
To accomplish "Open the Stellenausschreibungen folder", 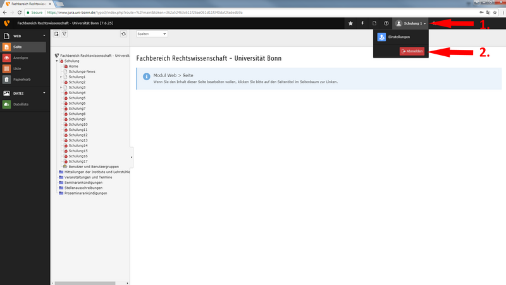I will coord(83,188).
